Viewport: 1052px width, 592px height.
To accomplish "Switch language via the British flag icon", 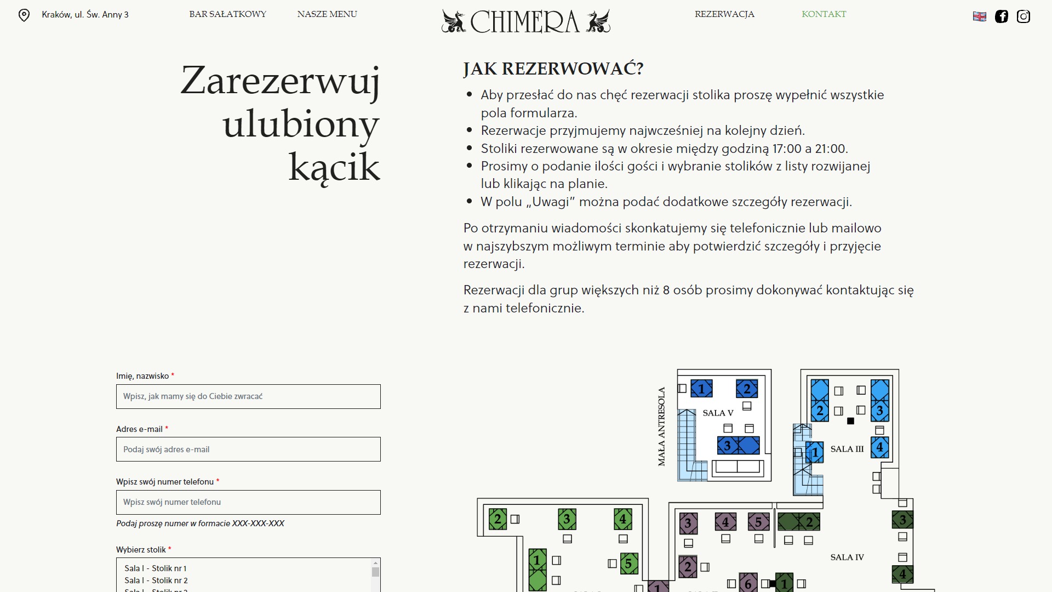I will [980, 16].
